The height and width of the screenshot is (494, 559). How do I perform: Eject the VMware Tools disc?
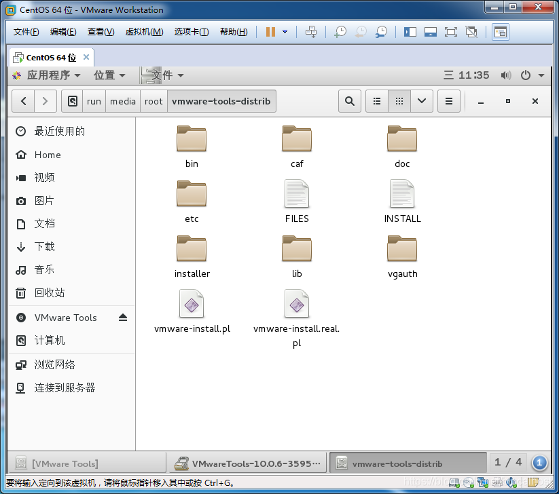[x=123, y=318]
